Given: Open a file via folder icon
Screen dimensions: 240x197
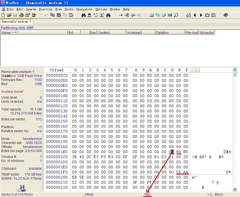Looking at the screenshot, I should pos(9,15).
